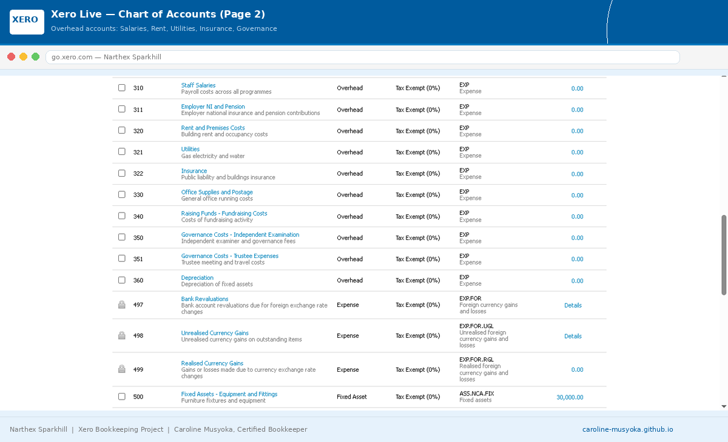
Task: Click the scrollbar down arrow
Action: pyautogui.click(x=724, y=406)
